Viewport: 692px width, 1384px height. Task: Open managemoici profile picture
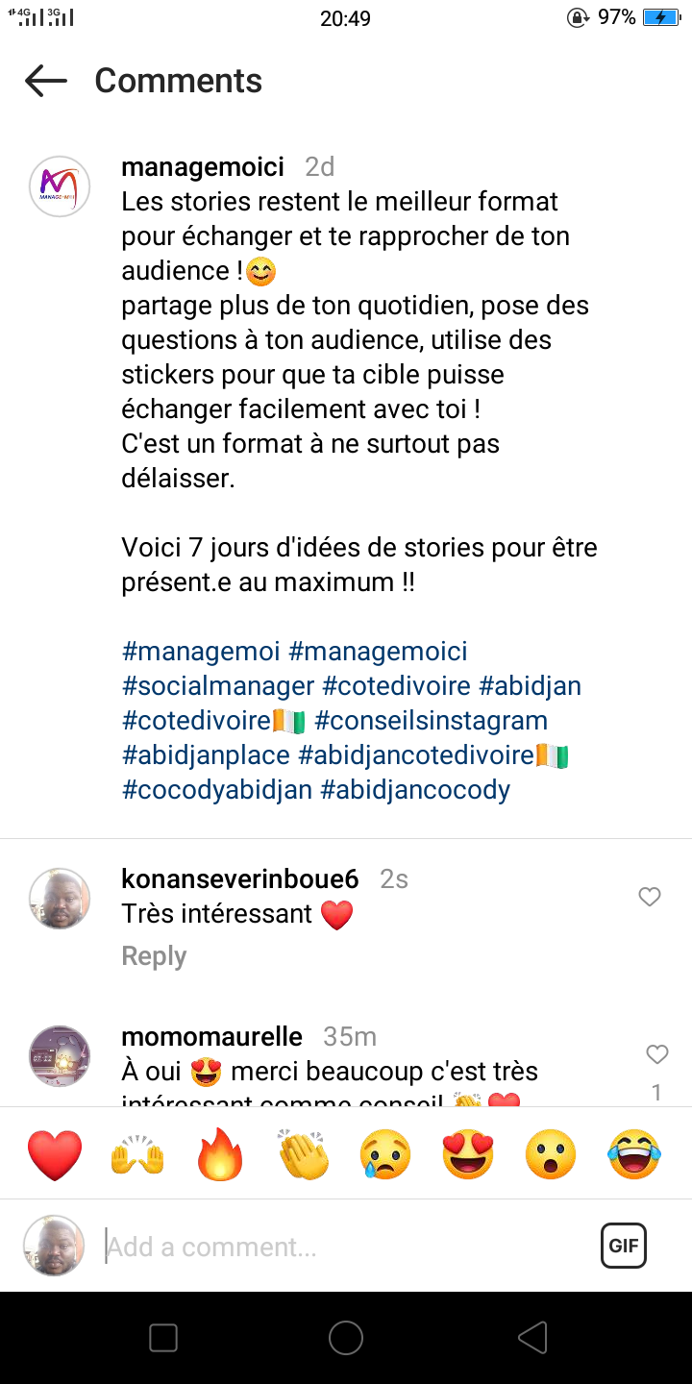point(60,186)
